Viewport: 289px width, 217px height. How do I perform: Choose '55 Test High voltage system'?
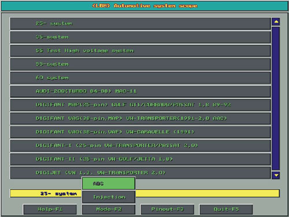pos(140,51)
